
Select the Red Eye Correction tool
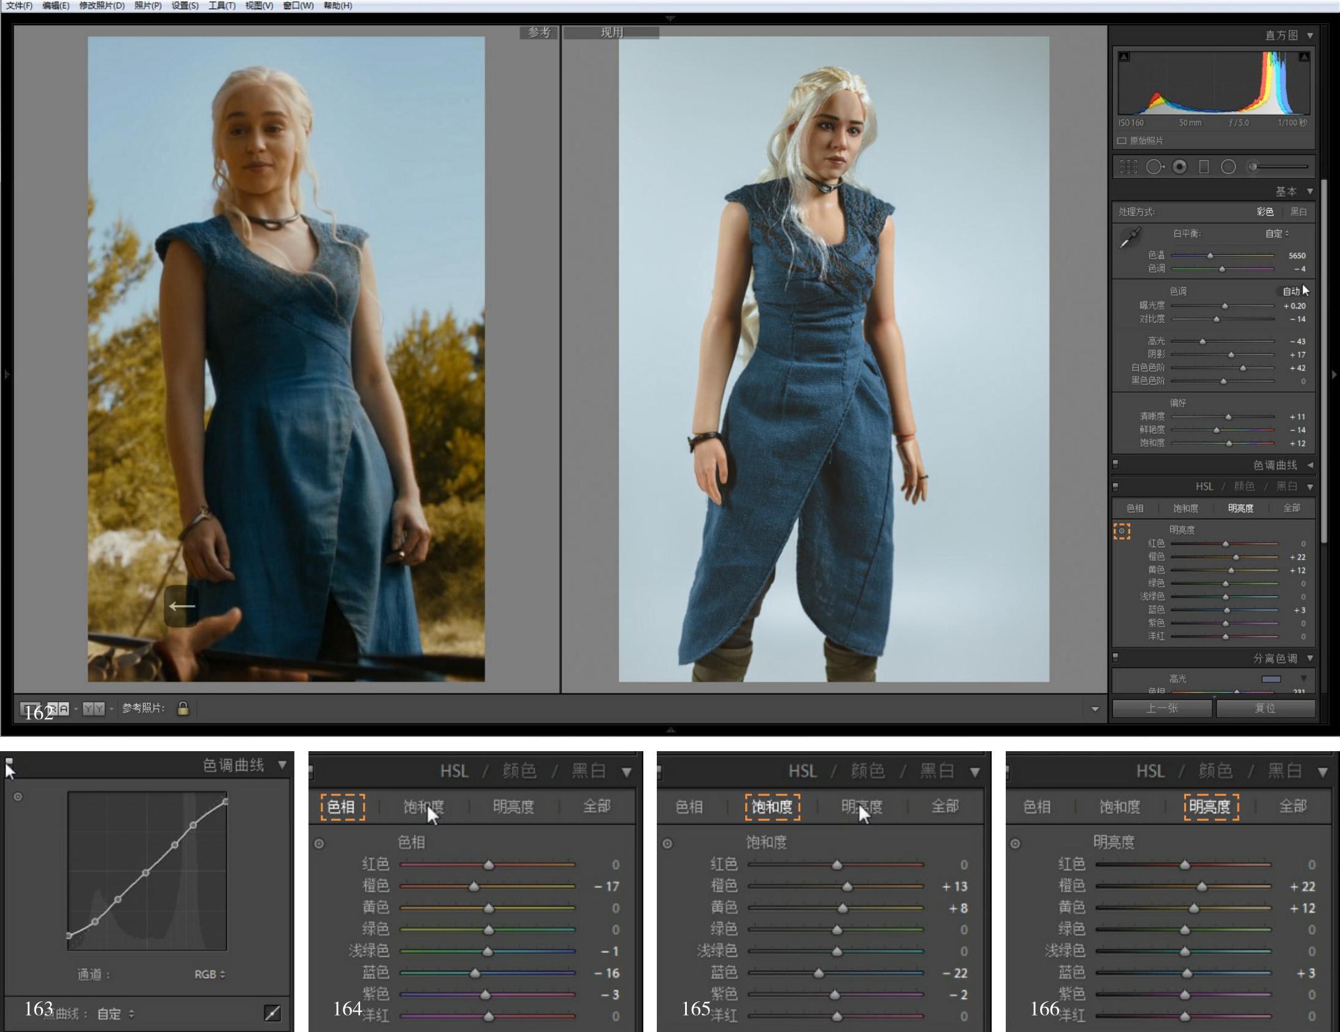1179,167
